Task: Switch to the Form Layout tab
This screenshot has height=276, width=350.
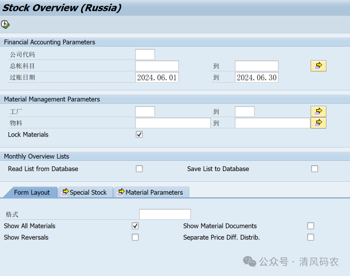Action: point(31,192)
